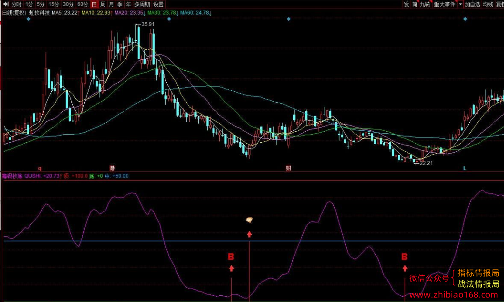The height and width of the screenshot is (302, 504).
Task: Select the 日 daily period tab
Action: click(94, 4)
